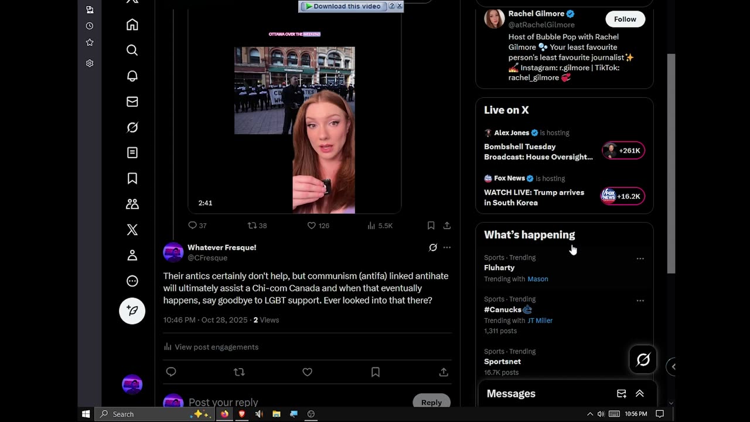Expand the Messages drawer

click(640, 394)
